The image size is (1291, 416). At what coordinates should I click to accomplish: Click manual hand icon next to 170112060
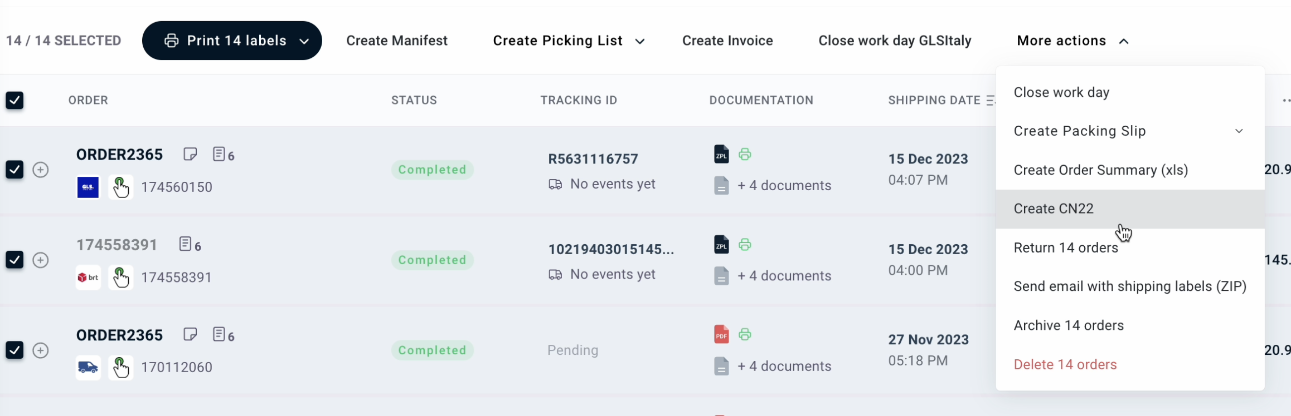(x=120, y=368)
